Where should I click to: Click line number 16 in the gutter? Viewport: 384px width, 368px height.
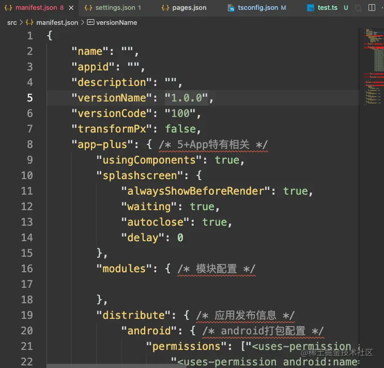click(27, 269)
